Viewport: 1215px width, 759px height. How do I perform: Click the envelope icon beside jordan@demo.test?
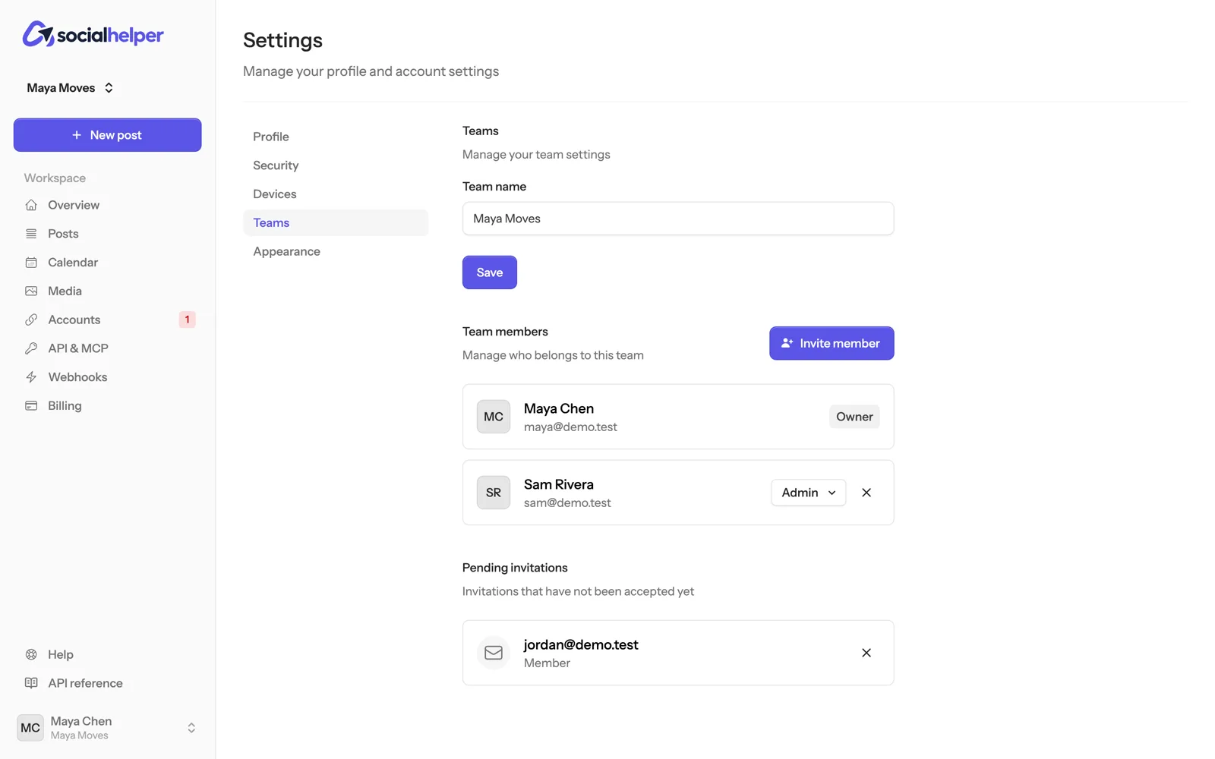(494, 653)
